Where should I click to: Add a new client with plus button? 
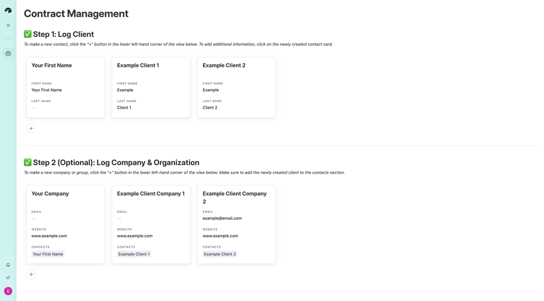(x=31, y=129)
